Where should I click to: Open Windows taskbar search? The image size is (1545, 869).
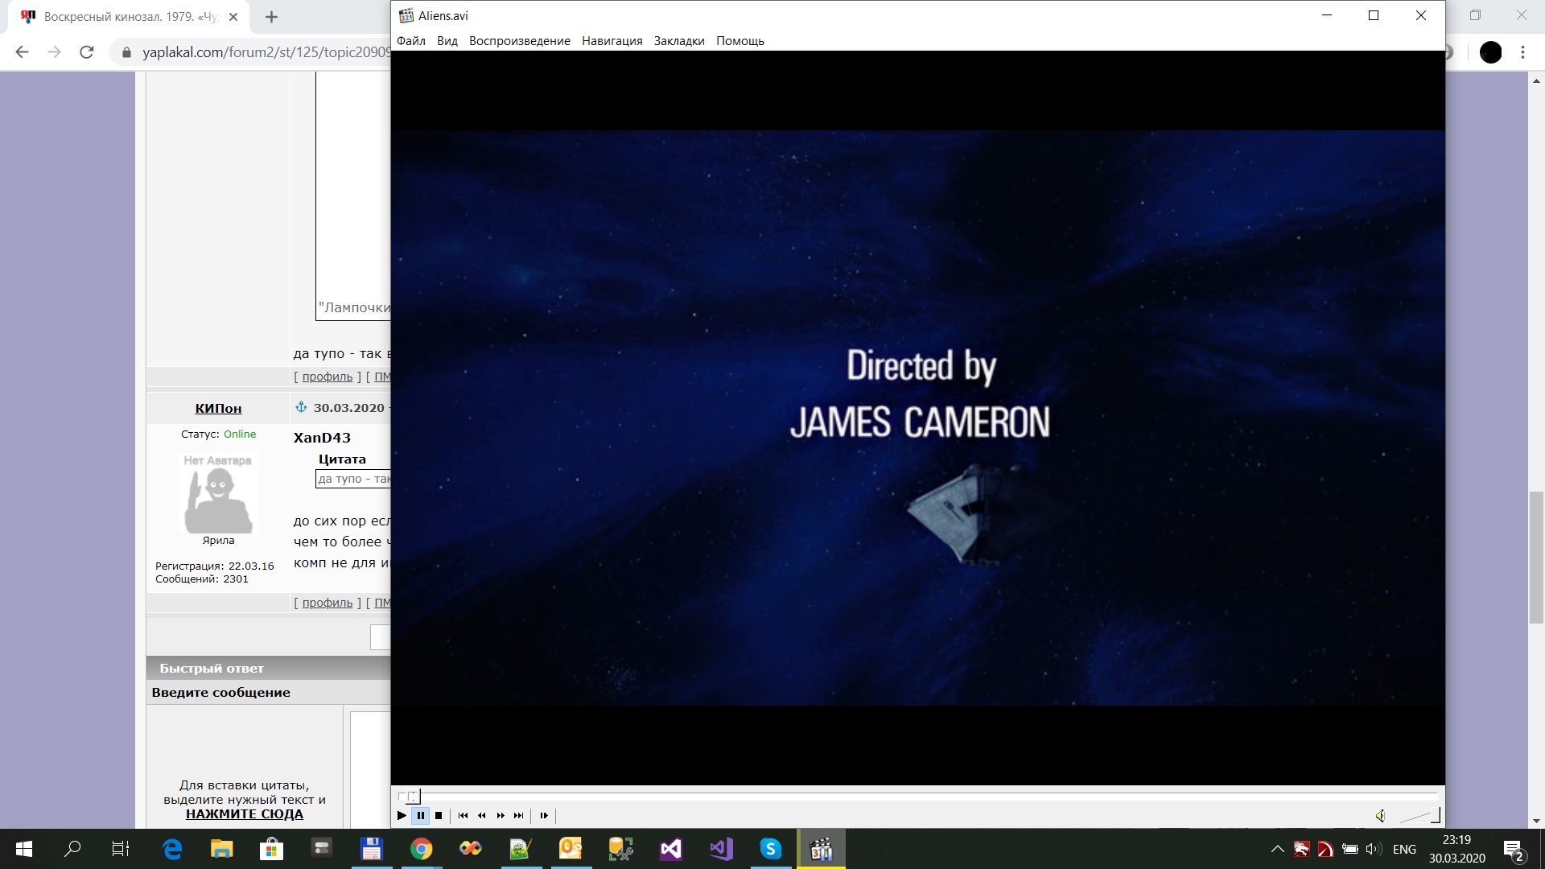point(72,849)
